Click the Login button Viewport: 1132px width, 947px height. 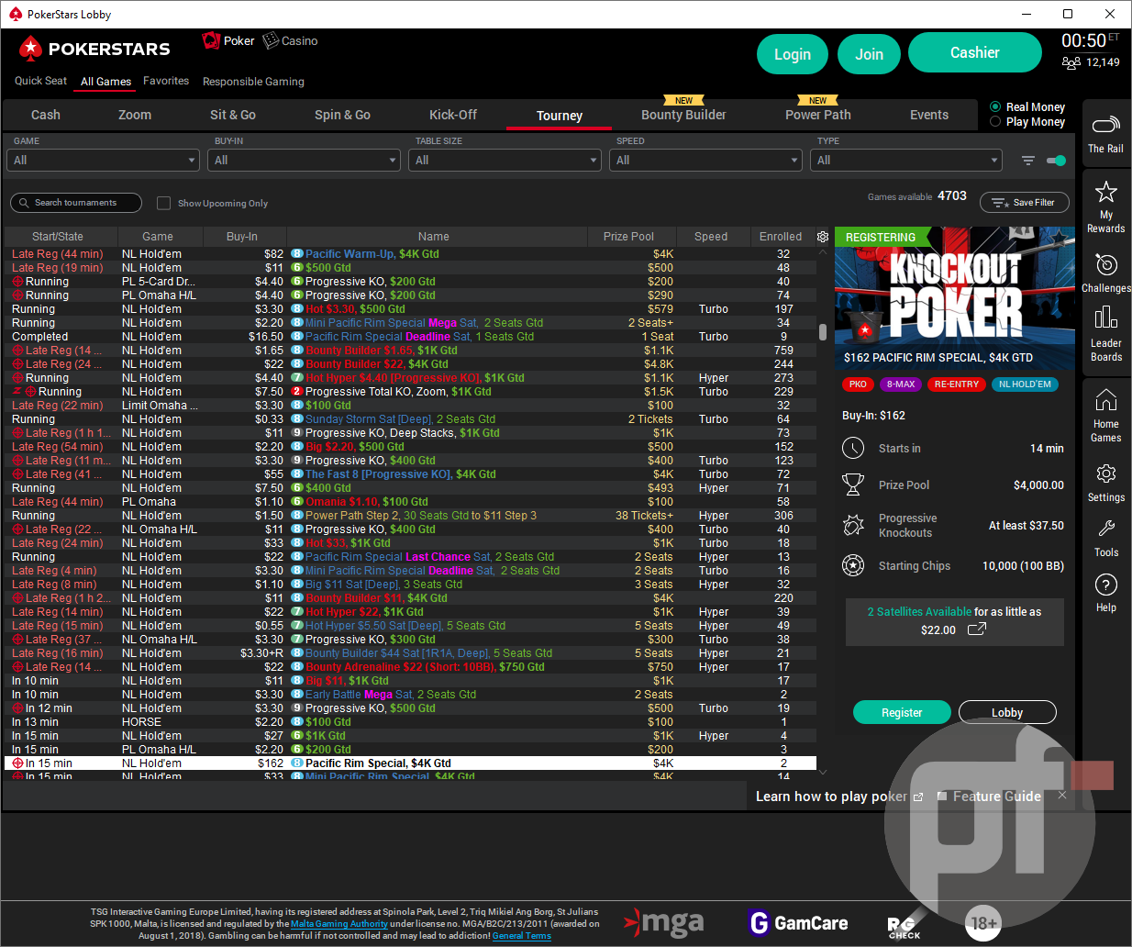tap(793, 54)
